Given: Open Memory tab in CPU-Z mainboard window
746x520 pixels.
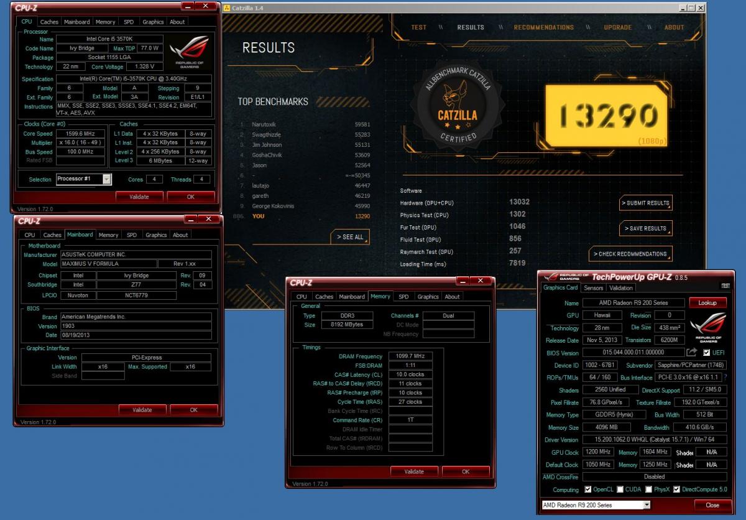Looking at the screenshot, I should [x=108, y=235].
